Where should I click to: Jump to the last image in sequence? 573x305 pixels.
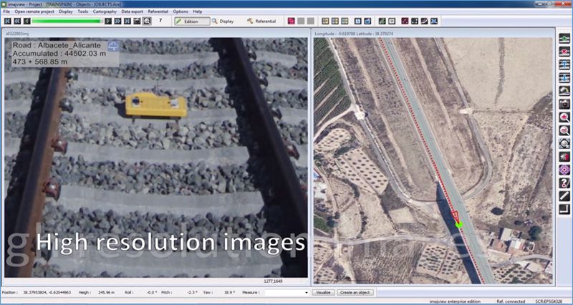click(127, 21)
